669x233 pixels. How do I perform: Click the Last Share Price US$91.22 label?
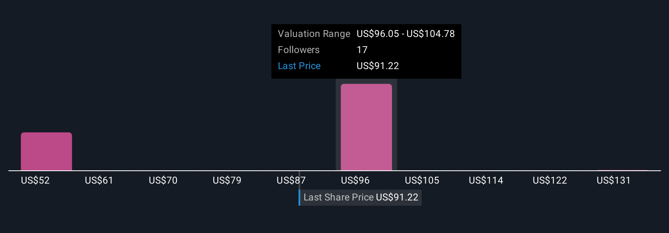[x=361, y=197]
